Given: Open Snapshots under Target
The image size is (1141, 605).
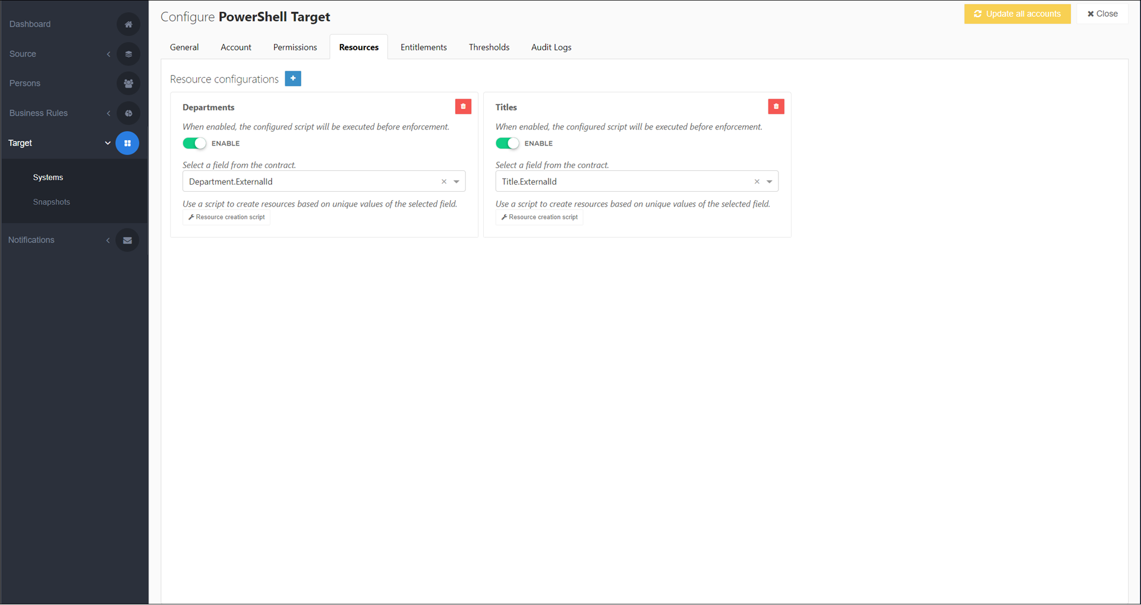Looking at the screenshot, I should [52, 202].
